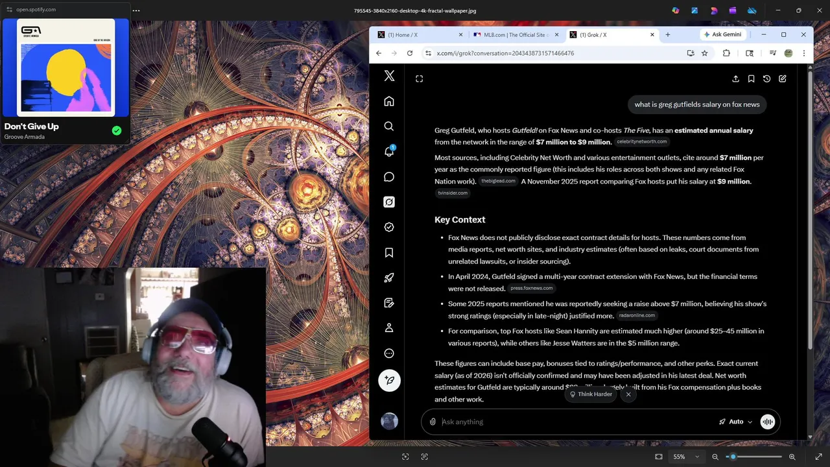Viewport: 830px width, 467px height.
Task: Click the Chrome address bar URL
Action: tap(505, 53)
